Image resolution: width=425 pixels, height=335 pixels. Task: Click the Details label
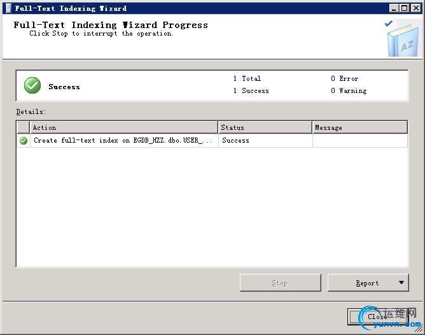[x=31, y=111]
